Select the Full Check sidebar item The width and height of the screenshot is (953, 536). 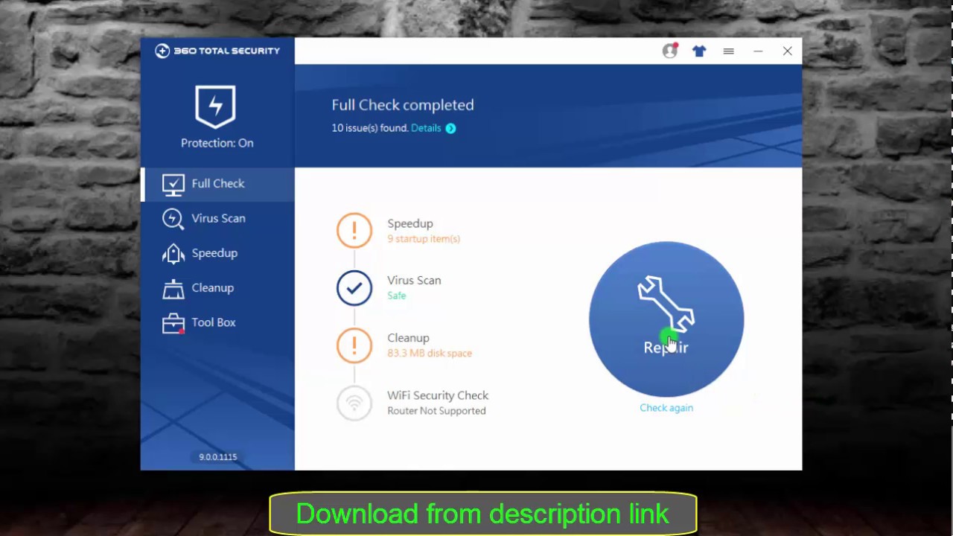click(217, 184)
